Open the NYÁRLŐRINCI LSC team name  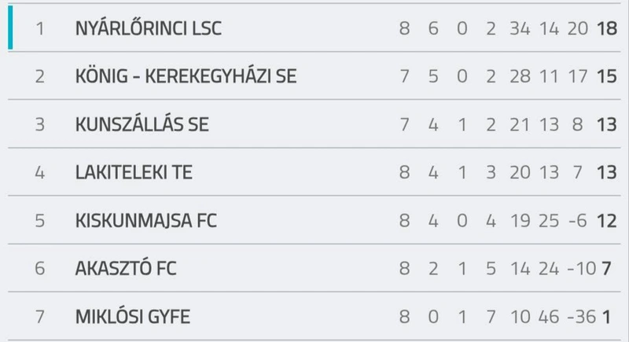pyautogui.click(x=149, y=28)
